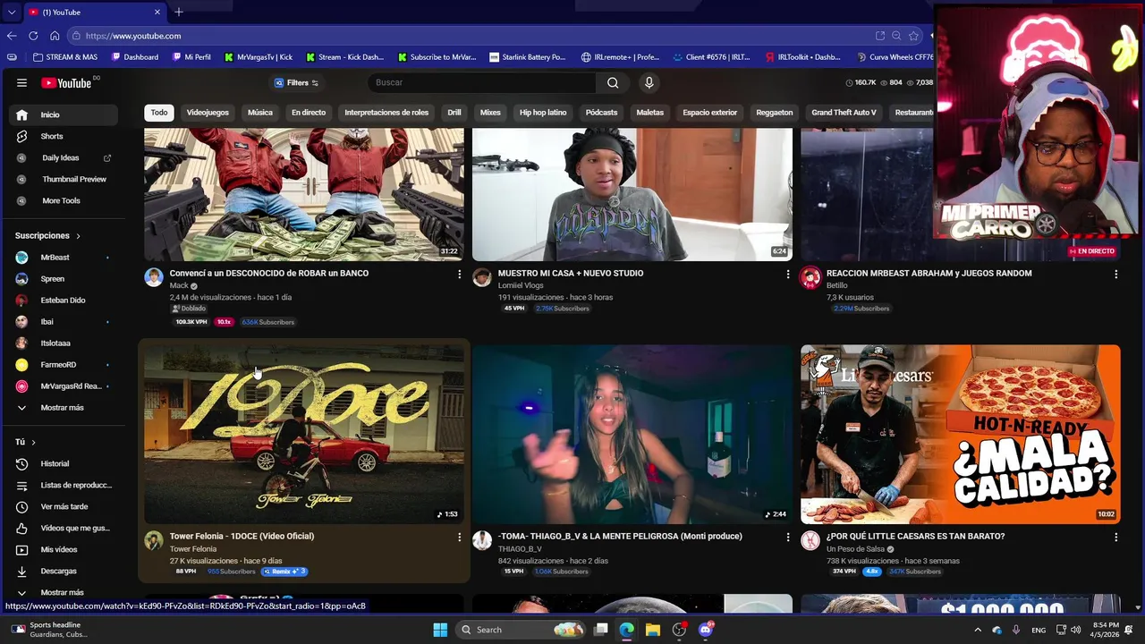Open File Explorer from taskbar

pos(652,630)
